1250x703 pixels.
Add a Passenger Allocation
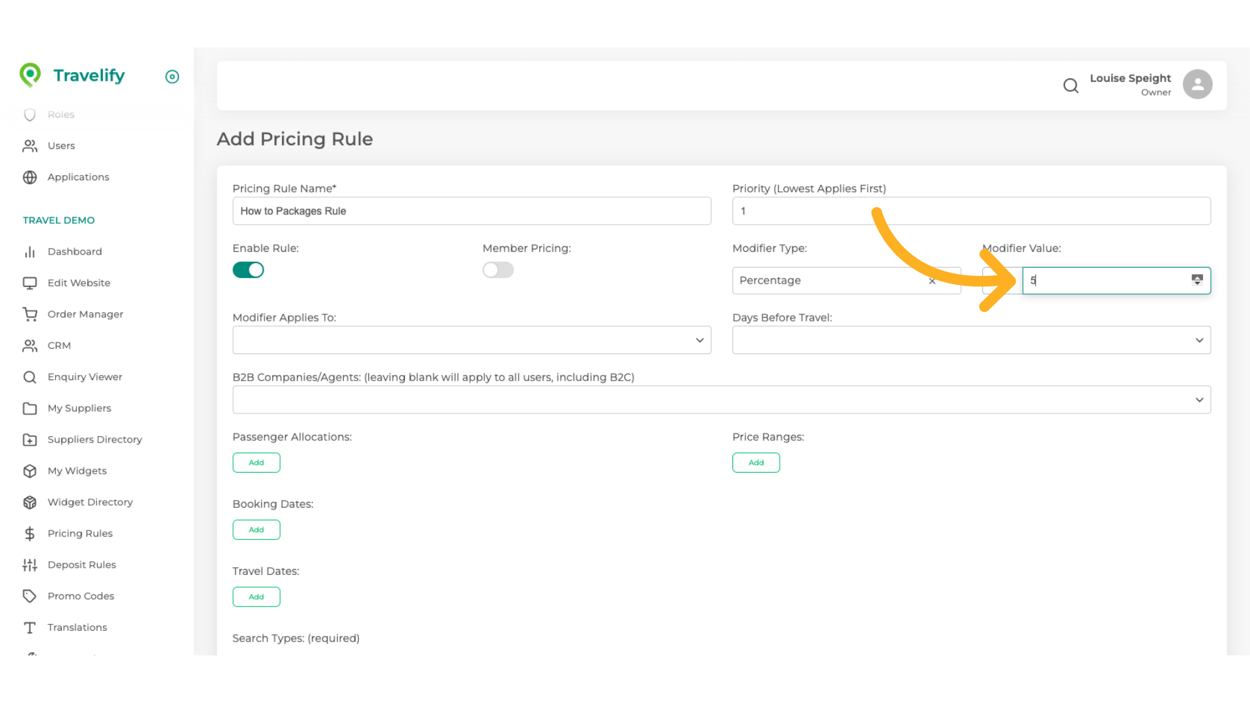click(x=257, y=463)
